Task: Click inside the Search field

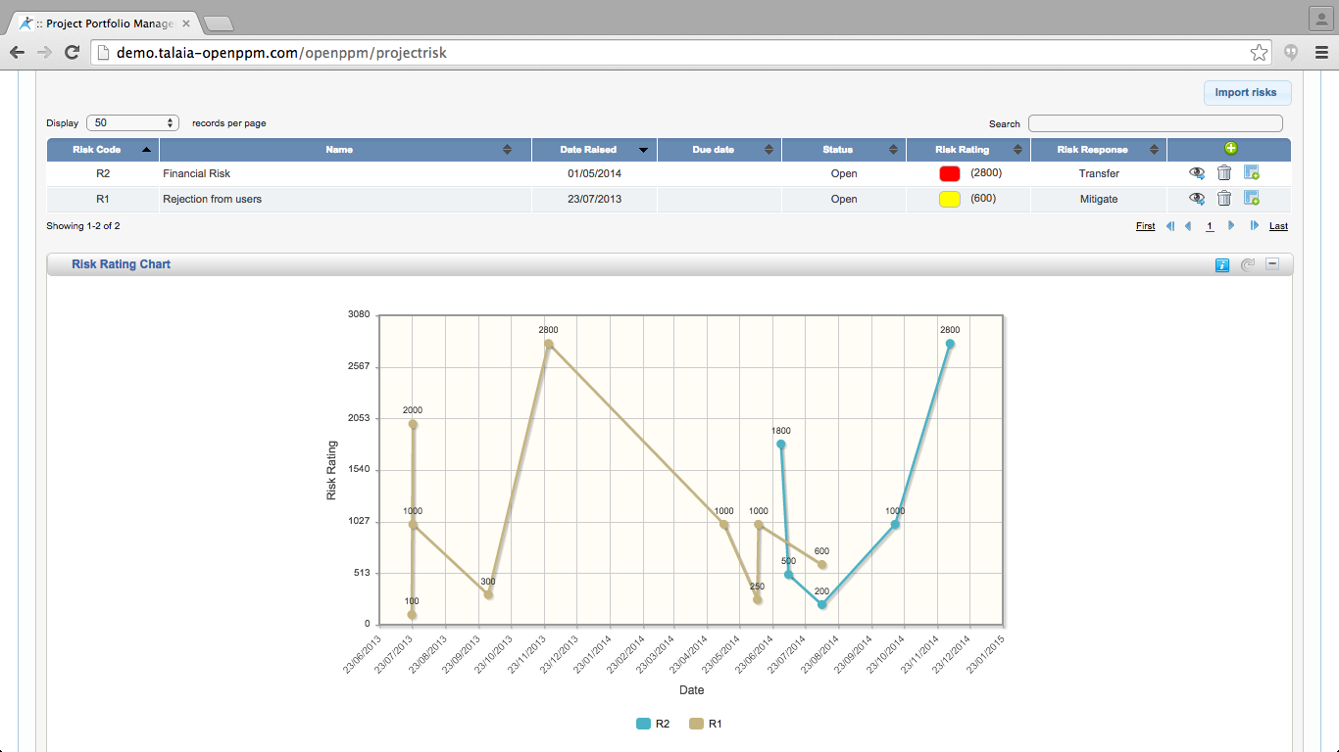Action: tap(1155, 122)
